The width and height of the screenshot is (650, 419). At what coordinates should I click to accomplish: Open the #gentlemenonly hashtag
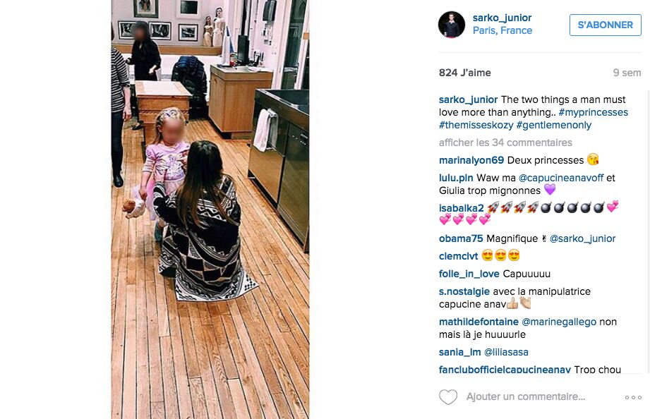[554, 125]
